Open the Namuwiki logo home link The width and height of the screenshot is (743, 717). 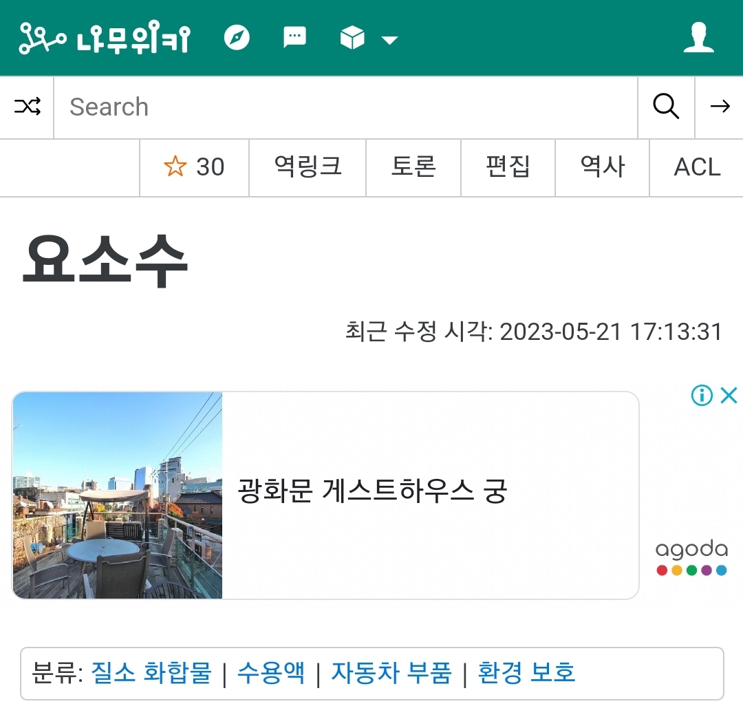[x=105, y=37]
